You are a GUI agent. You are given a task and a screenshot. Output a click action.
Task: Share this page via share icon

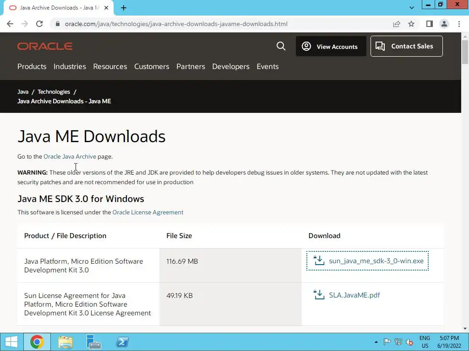pos(397,24)
